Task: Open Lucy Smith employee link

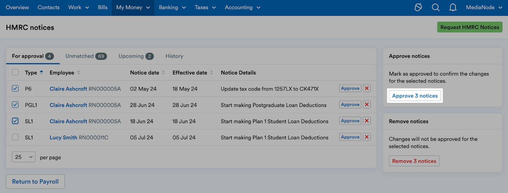Action: click(x=63, y=138)
